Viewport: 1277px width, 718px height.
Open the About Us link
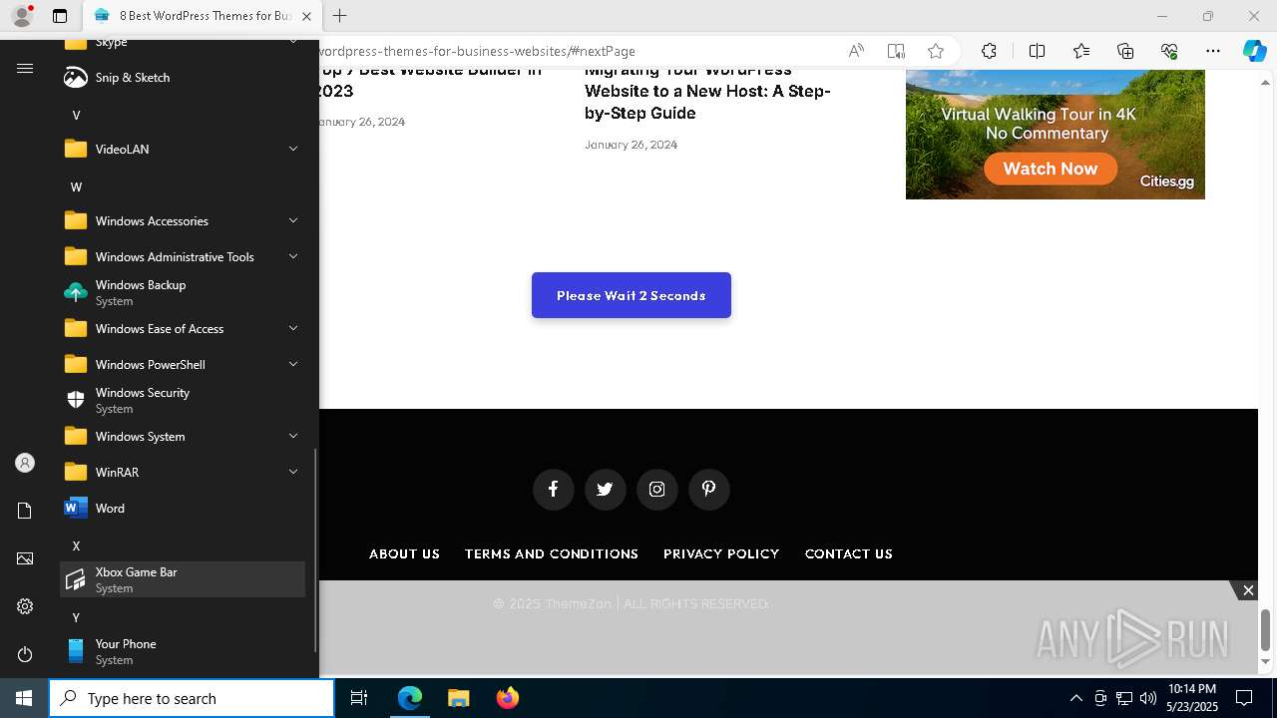404,553
